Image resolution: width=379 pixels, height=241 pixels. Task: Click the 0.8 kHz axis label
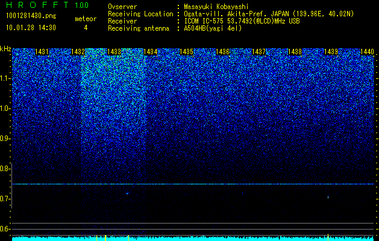[x=5, y=169]
